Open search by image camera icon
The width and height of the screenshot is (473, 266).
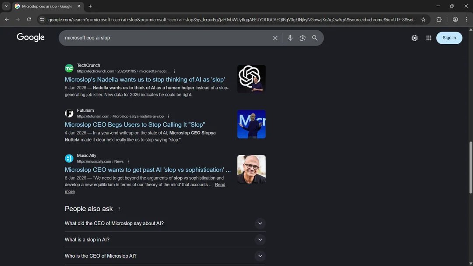coord(303,38)
